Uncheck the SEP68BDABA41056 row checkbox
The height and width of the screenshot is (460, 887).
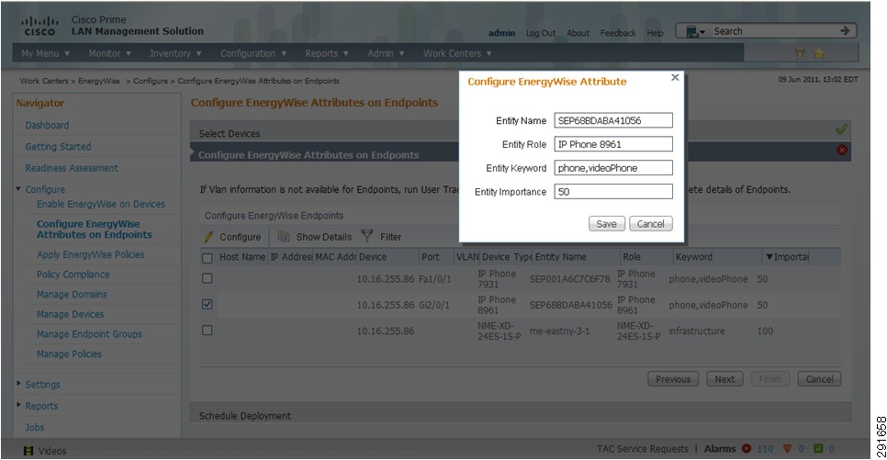(207, 305)
